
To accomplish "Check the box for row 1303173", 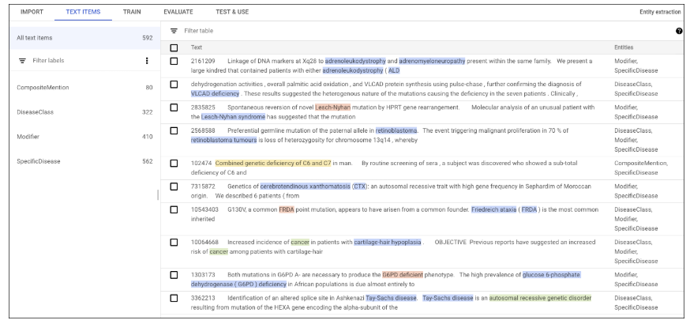I will pos(174,275).
